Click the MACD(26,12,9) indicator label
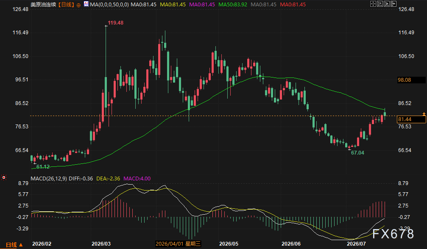The height and width of the screenshot is (249, 427). click(x=49, y=179)
